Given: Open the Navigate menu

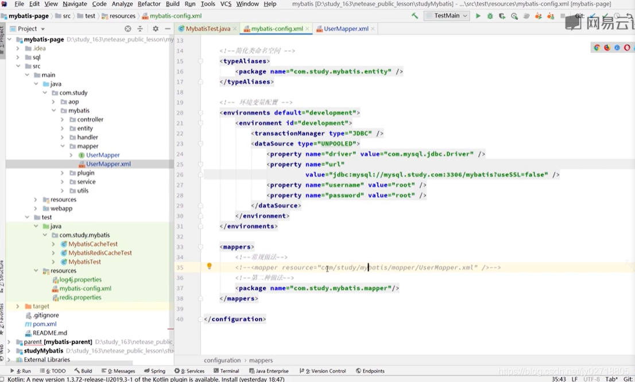Looking at the screenshot, I should [75, 4].
